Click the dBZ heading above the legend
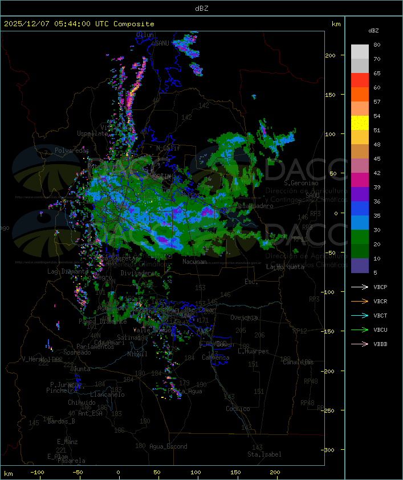403x480 pixels. click(x=373, y=31)
